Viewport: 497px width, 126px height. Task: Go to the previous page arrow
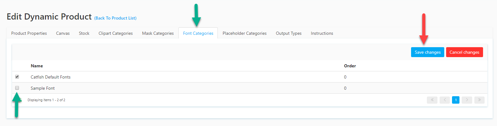click(x=445, y=100)
